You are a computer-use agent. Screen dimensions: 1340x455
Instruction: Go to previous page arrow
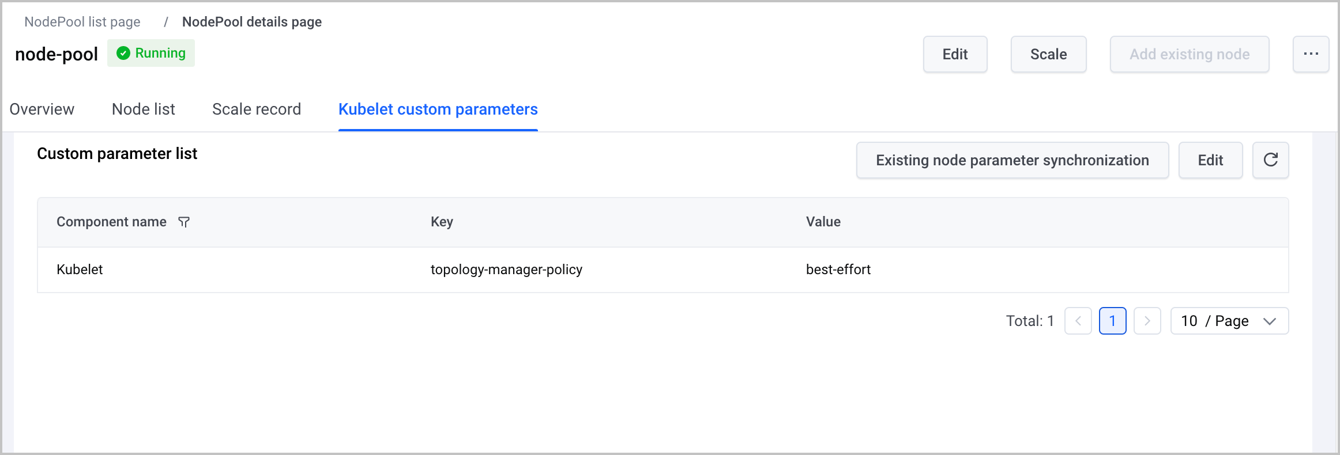coord(1078,321)
